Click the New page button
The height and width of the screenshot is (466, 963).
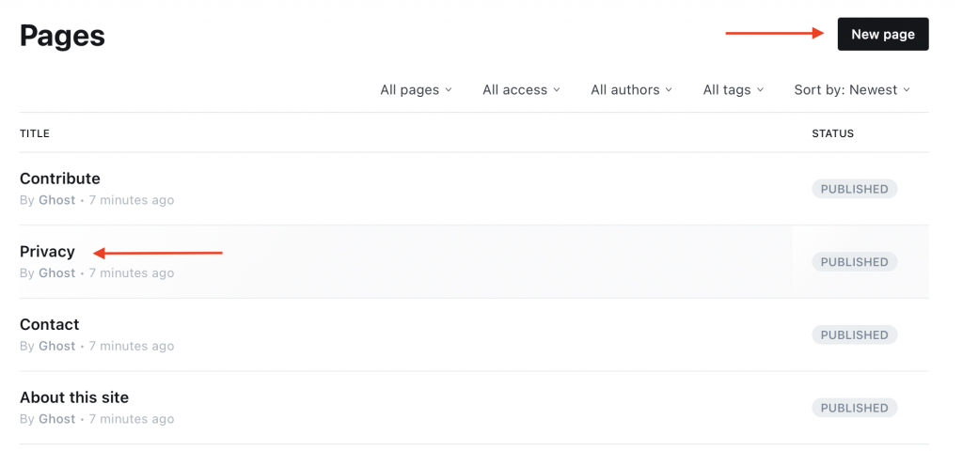tap(882, 34)
